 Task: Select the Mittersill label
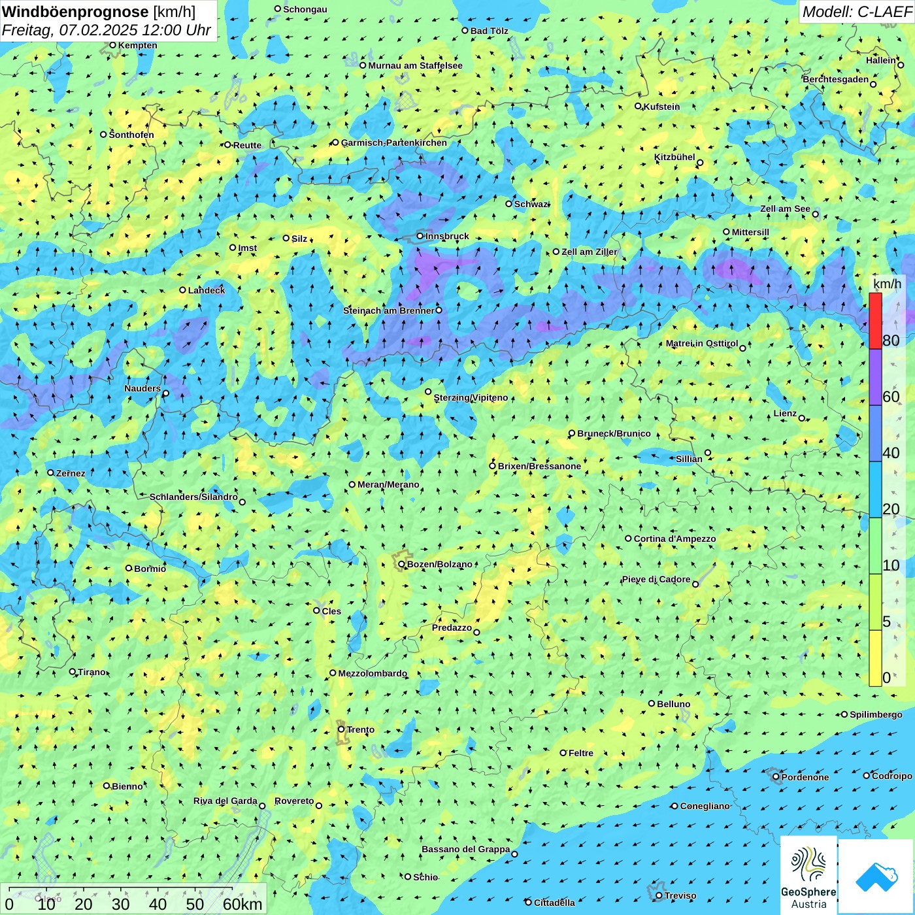(750, 232)
